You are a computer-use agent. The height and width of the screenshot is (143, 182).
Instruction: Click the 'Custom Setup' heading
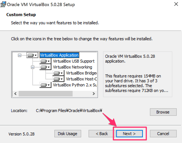[x=21, y=15]
